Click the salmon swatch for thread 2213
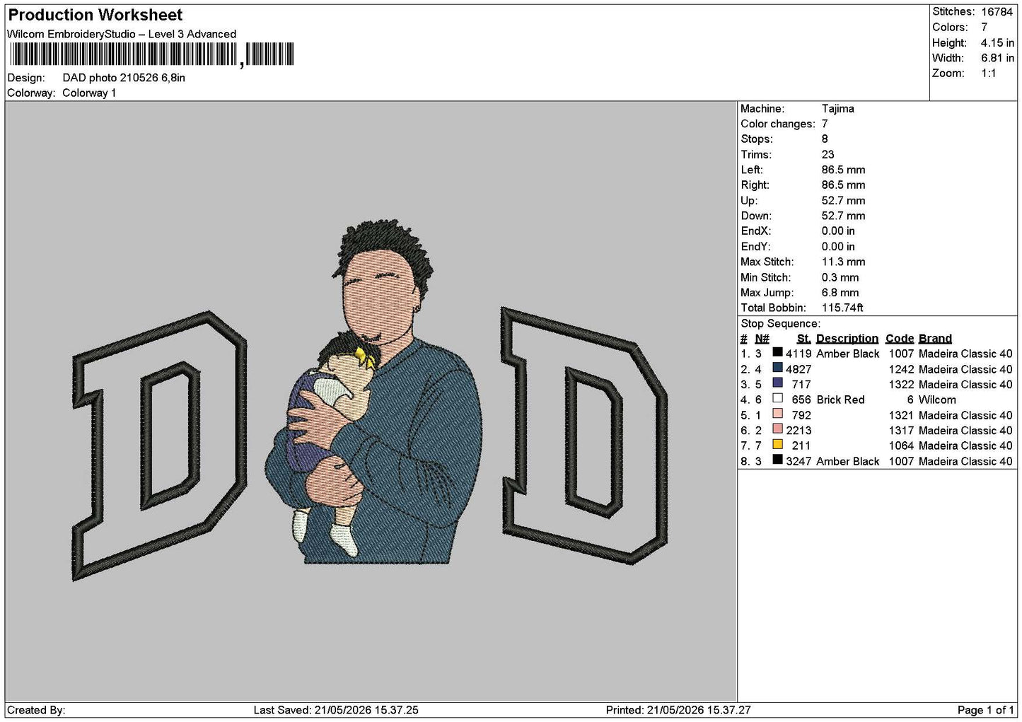 tap(777, 429)
